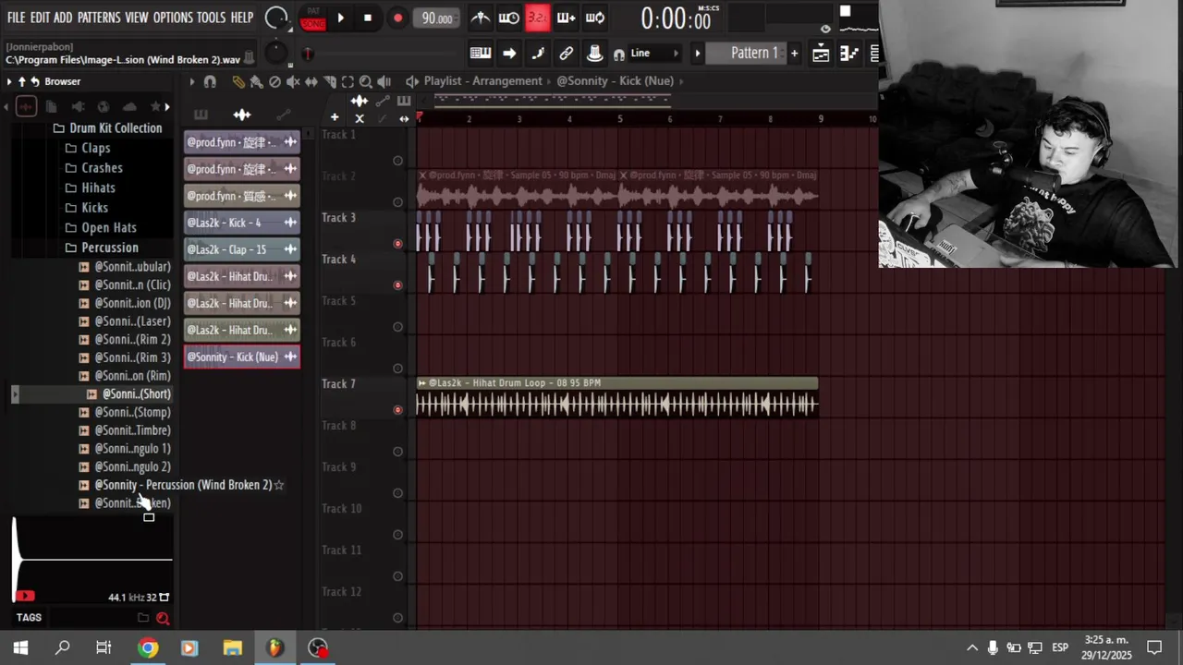
Task: Open the FILE menu
Action: click(17, 18)
